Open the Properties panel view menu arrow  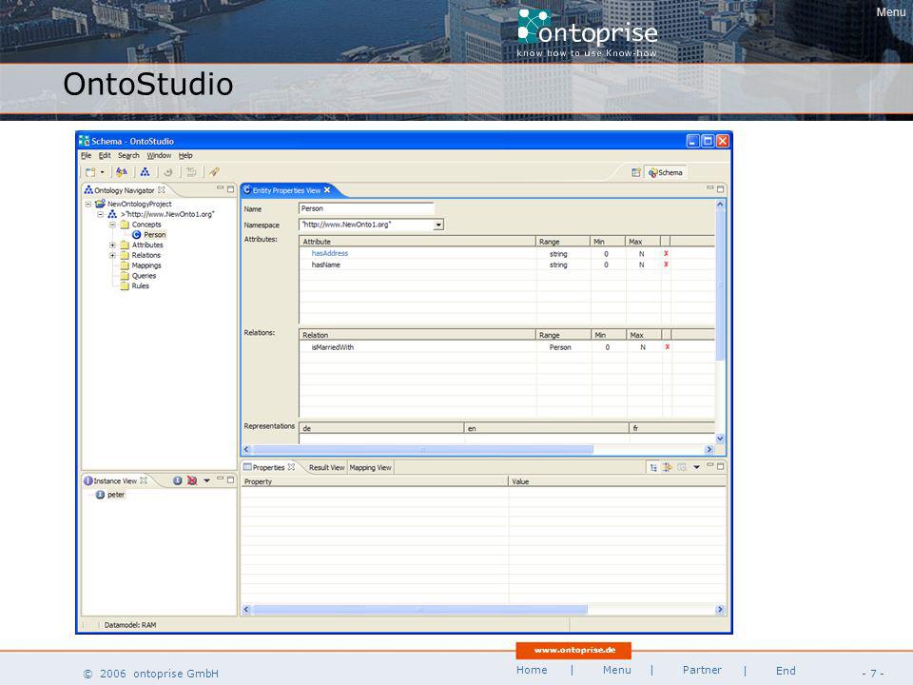(x=696, y=467)
